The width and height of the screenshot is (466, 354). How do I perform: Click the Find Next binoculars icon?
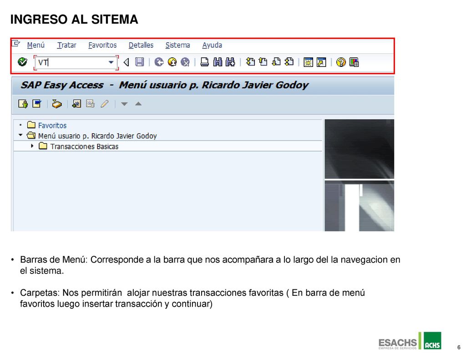coord(230,62)
